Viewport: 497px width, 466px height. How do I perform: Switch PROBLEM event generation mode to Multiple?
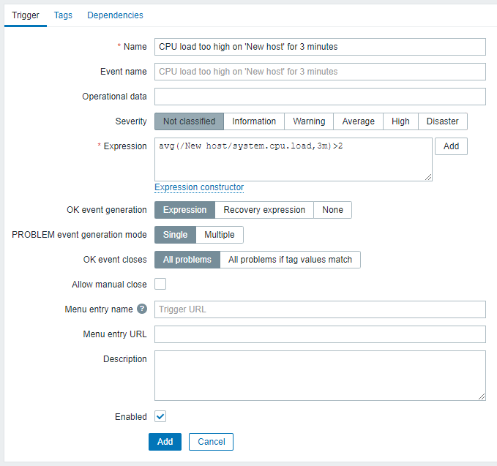[x=220, y=235]
